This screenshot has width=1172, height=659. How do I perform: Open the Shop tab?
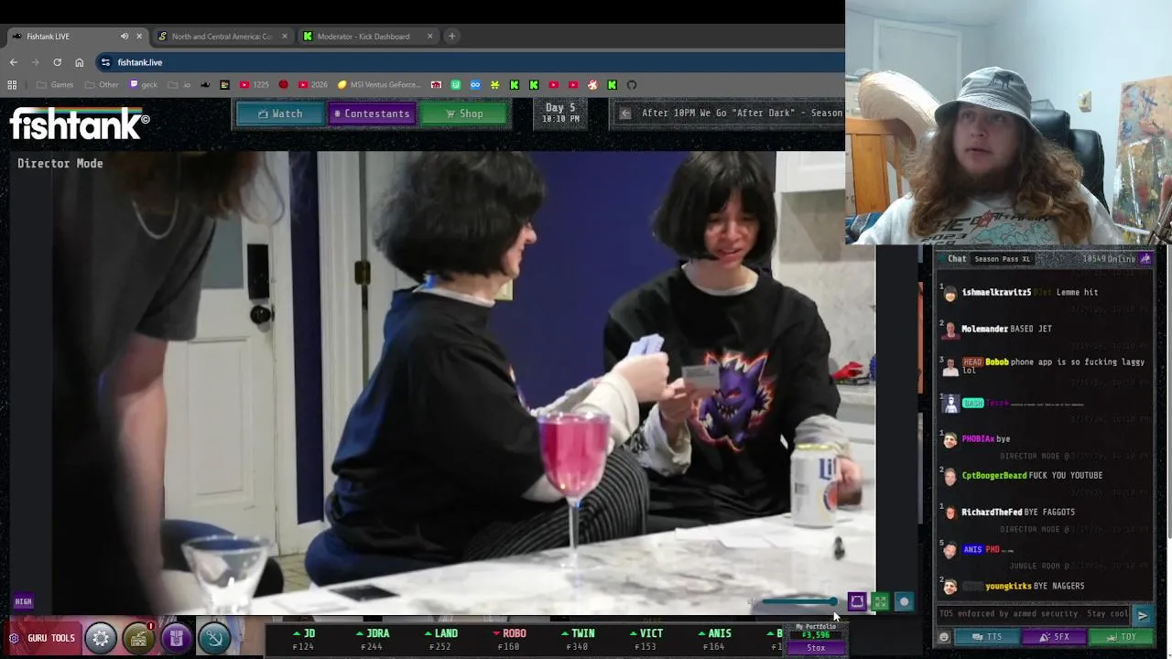click(464, 113)
